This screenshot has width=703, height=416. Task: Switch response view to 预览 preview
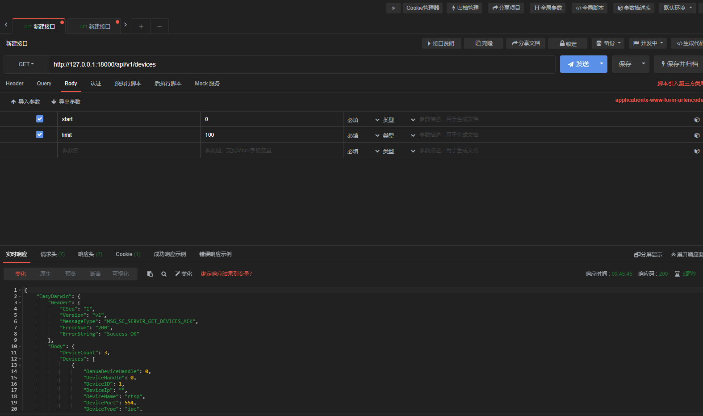point(71,274)
